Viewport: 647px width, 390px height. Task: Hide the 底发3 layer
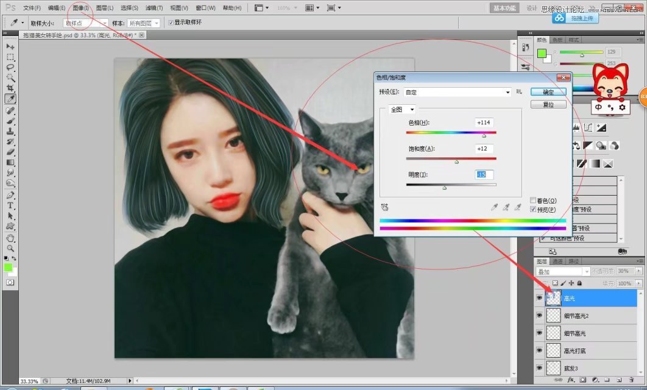(539, 367)
